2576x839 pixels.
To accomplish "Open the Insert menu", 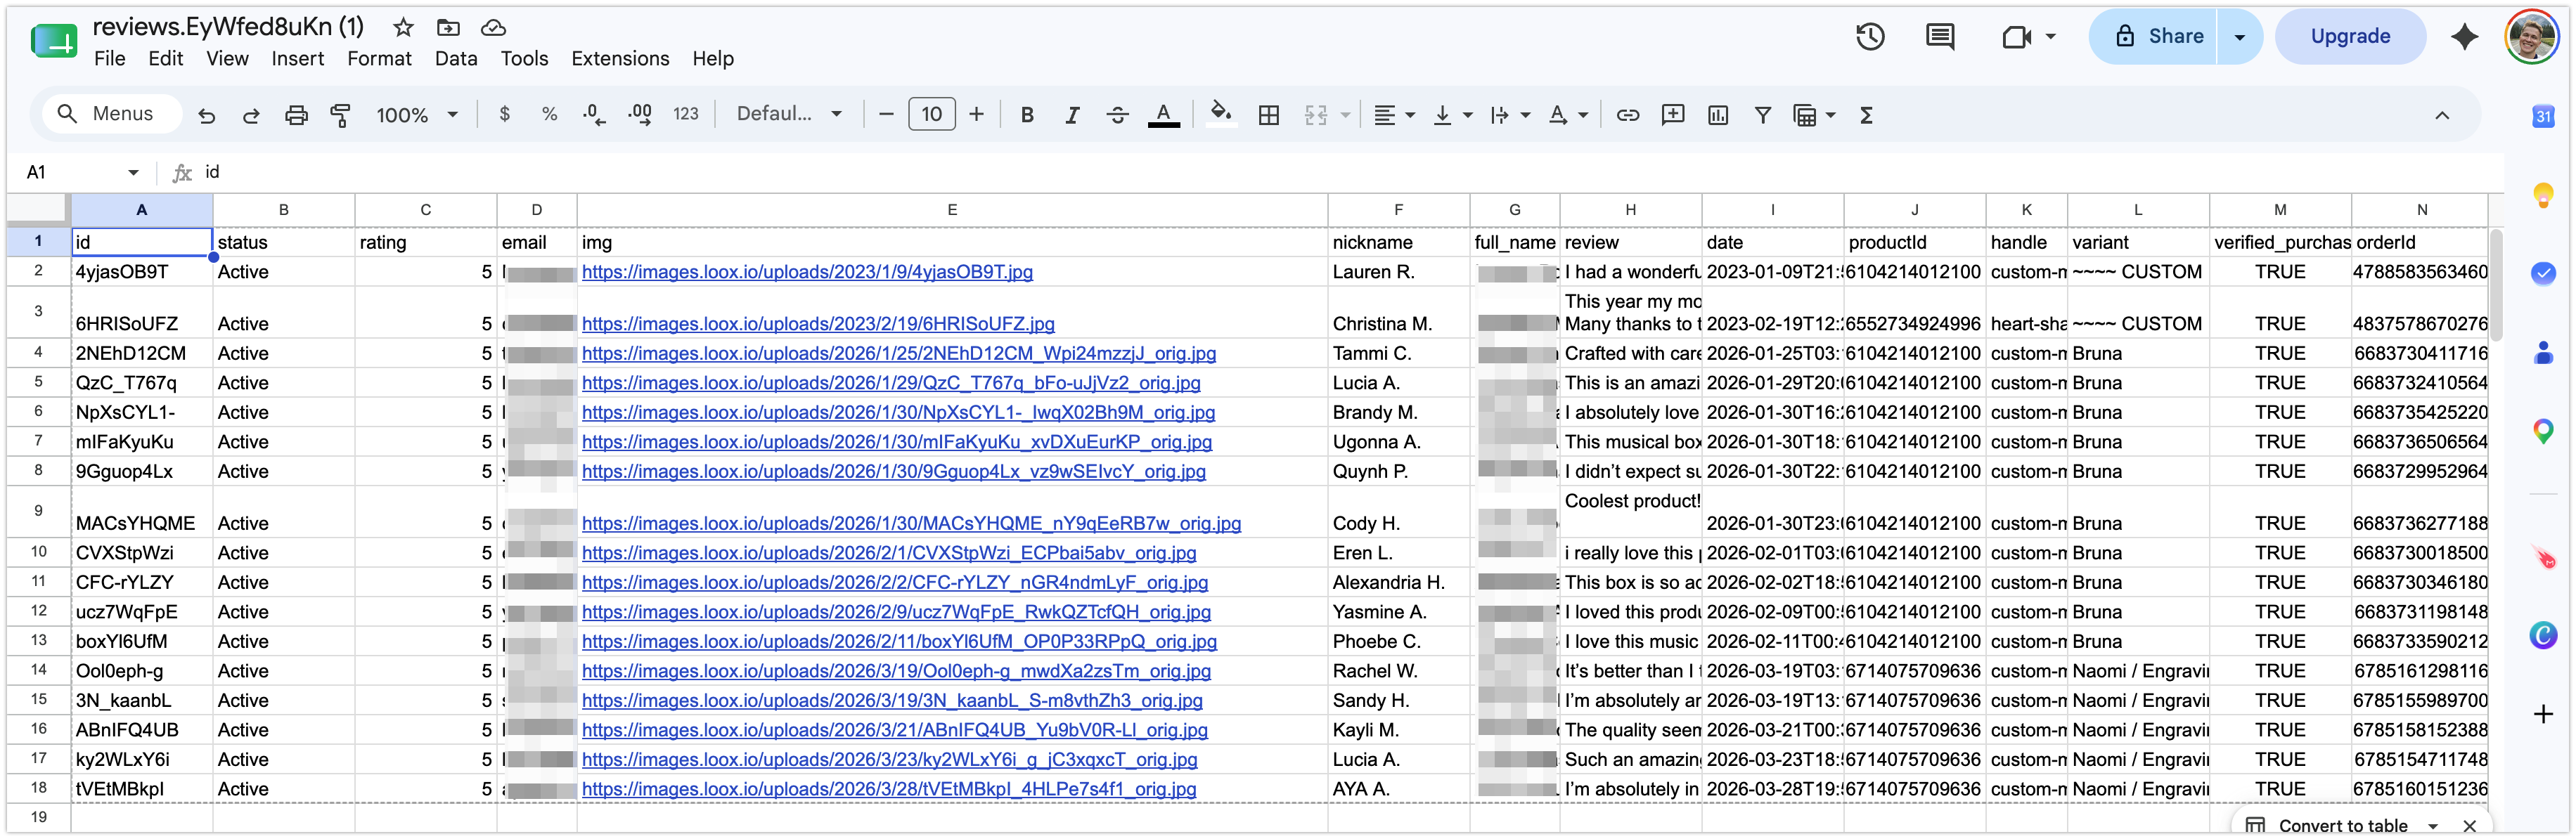I will tap(297, 59).
